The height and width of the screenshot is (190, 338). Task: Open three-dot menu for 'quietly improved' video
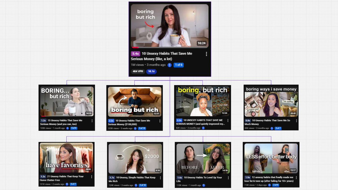pos(228,120)
